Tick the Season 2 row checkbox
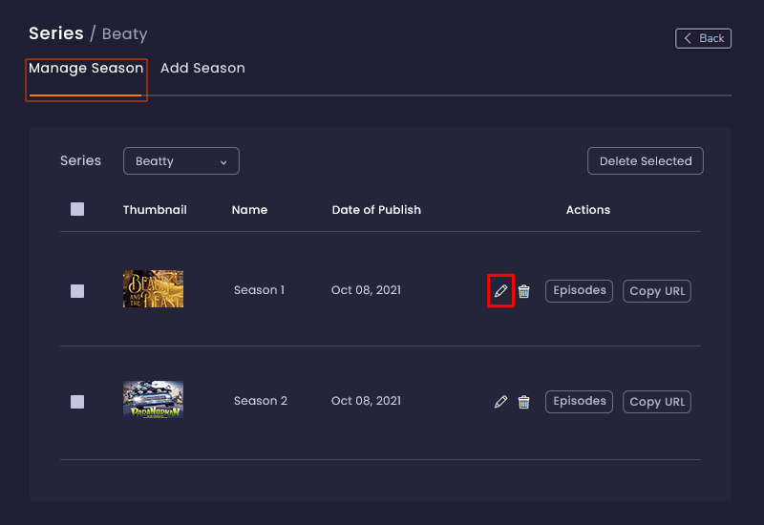 [x=77, y=402]
